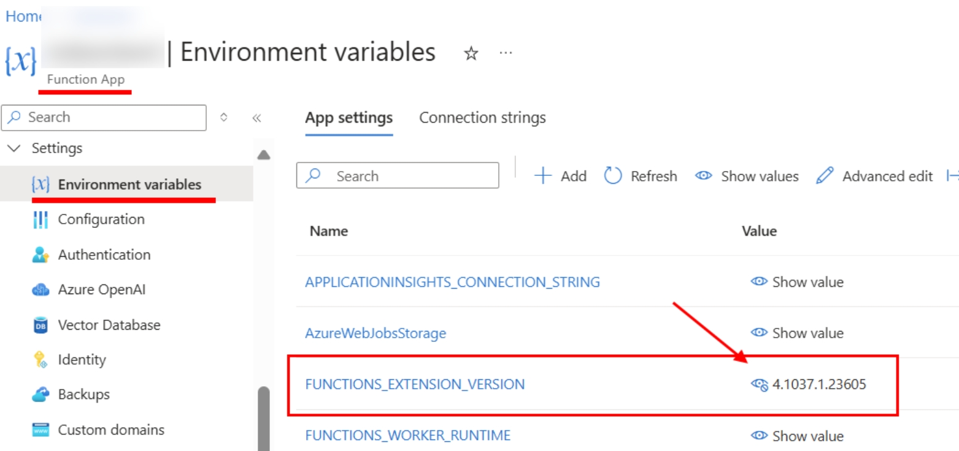Click the favorite star icon
The image size is (959, 451).
(x=471, y=54)
